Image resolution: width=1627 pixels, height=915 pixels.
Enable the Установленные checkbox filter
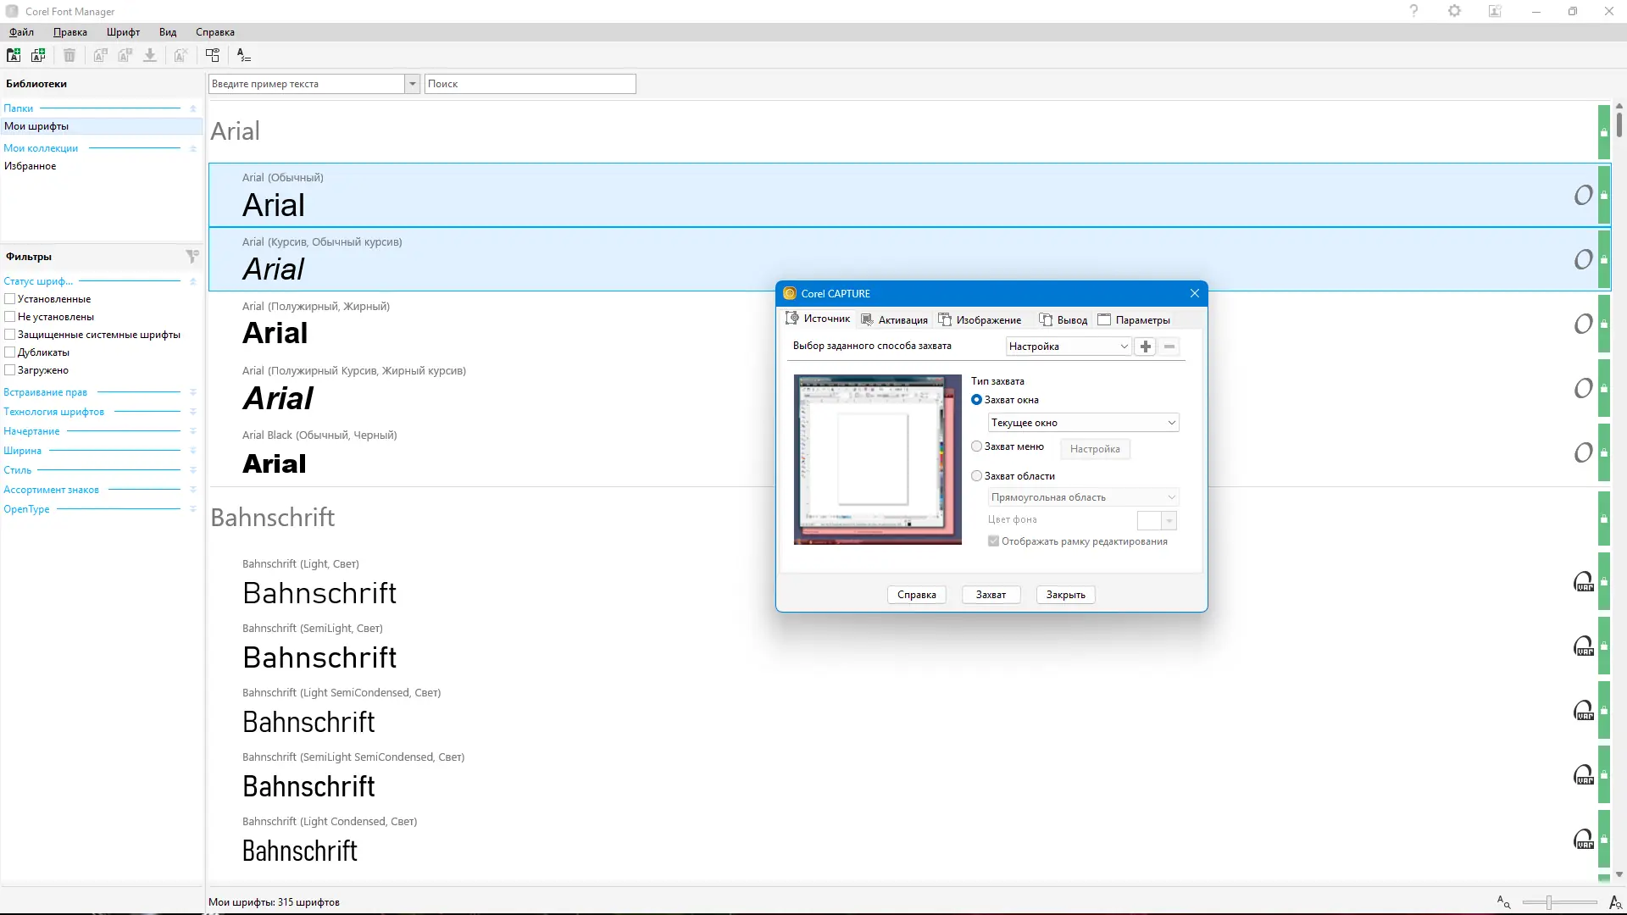pyautogui.click(x=10, y=299)
